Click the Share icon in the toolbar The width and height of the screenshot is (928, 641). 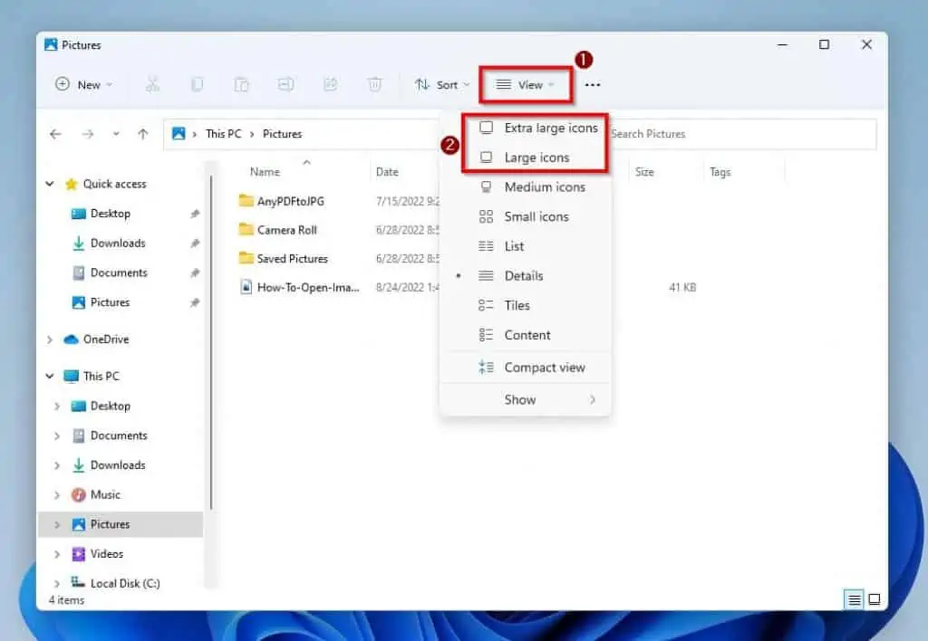330,84
